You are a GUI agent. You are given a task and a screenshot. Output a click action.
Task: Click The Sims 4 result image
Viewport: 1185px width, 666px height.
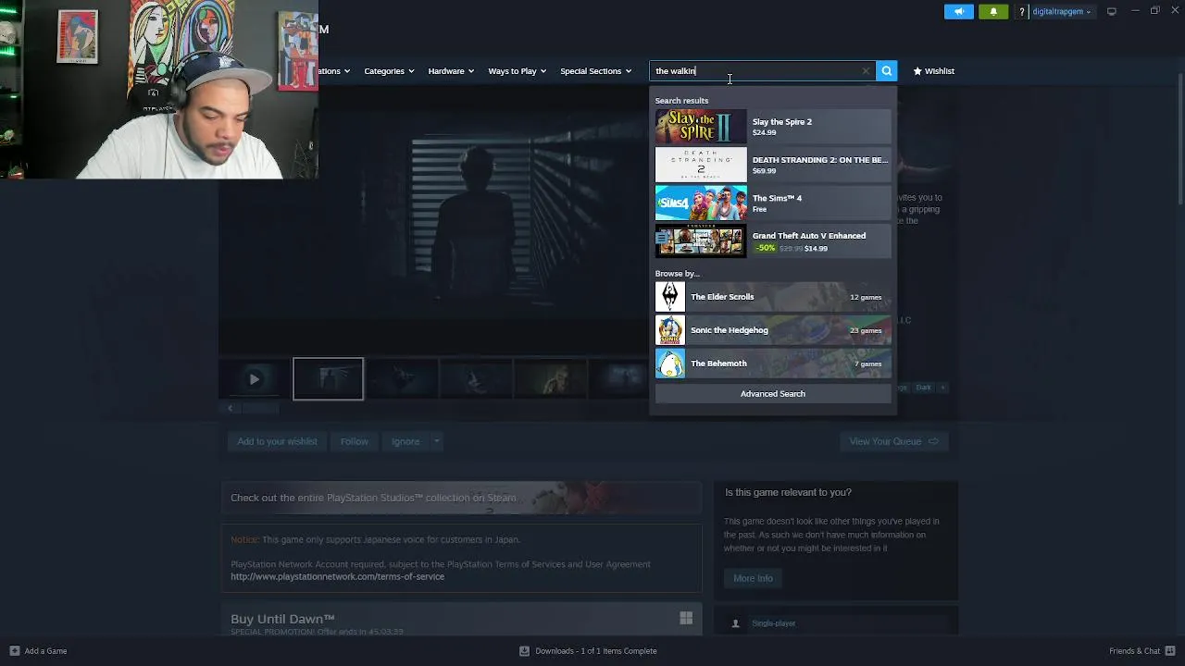pyautogui.click(x=701, y=203)
